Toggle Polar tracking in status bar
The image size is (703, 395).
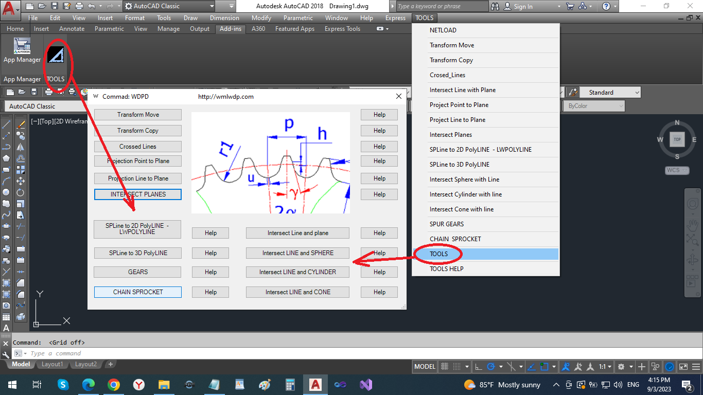click(491, 367)
